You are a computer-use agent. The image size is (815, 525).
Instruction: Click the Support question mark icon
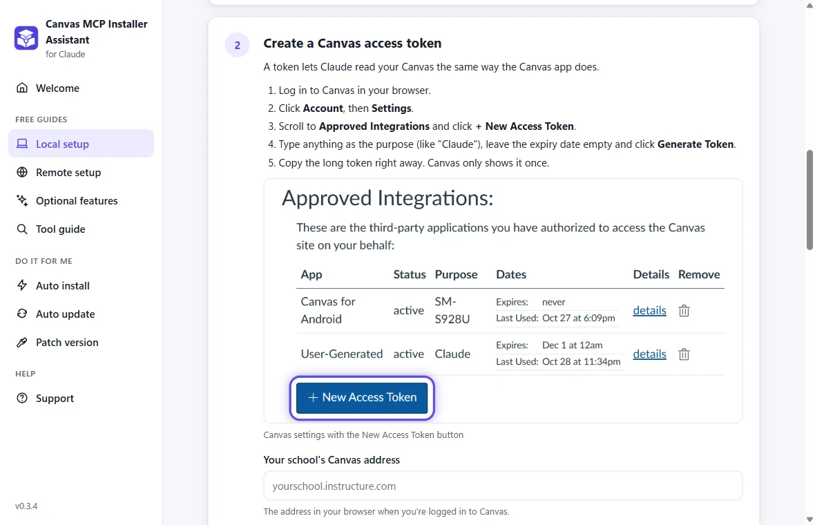(x=22, y=398)
